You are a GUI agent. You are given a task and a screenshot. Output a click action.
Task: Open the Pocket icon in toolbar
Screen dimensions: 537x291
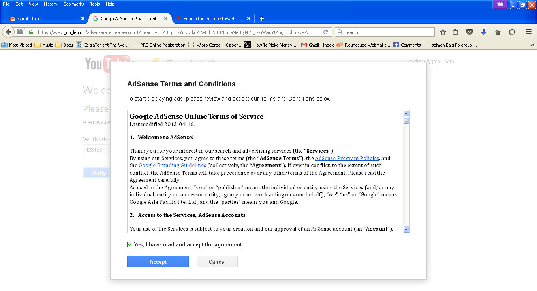point(469,32)
